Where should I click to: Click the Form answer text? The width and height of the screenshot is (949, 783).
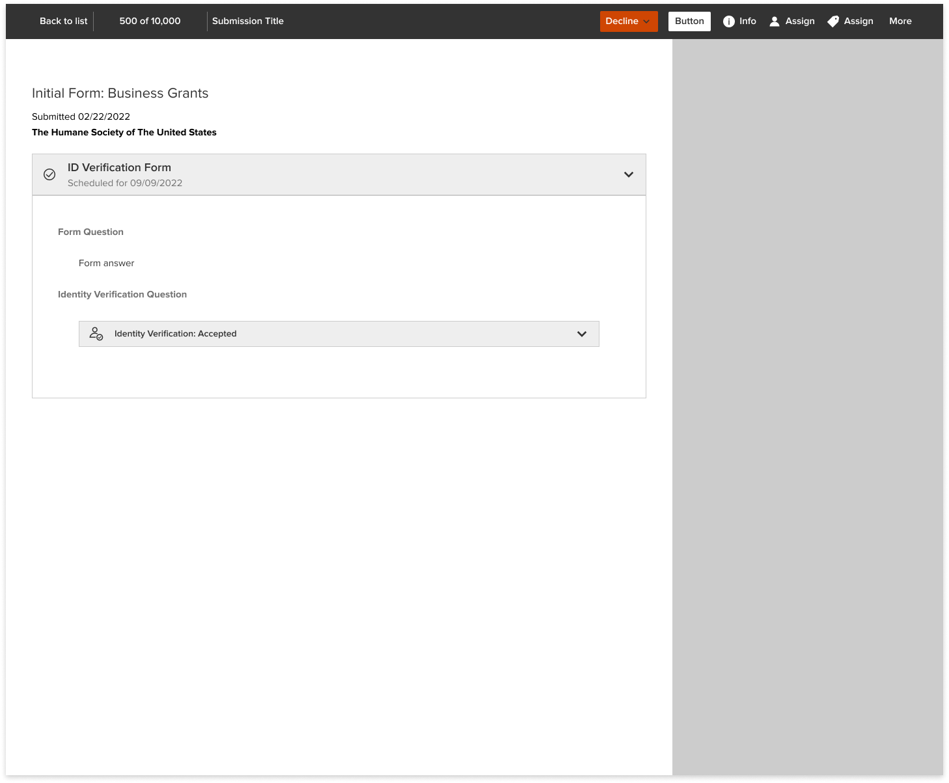(106, 263)
